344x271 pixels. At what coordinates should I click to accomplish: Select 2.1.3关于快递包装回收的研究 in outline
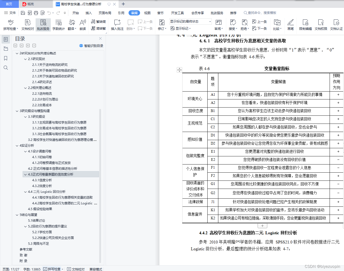(x=53, y=76)
